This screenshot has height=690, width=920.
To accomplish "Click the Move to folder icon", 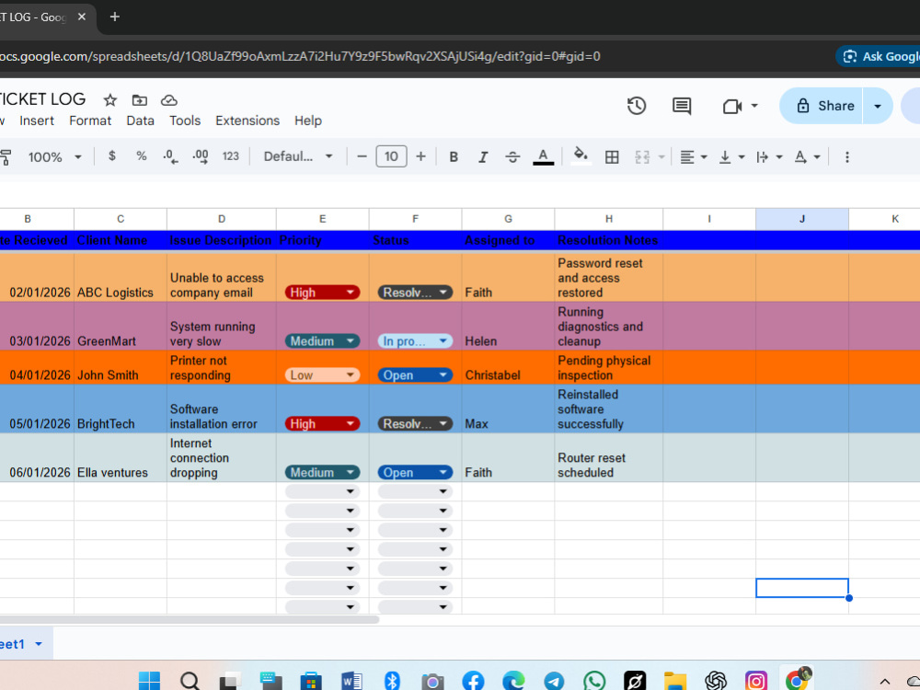I will [x=139, y=100].
